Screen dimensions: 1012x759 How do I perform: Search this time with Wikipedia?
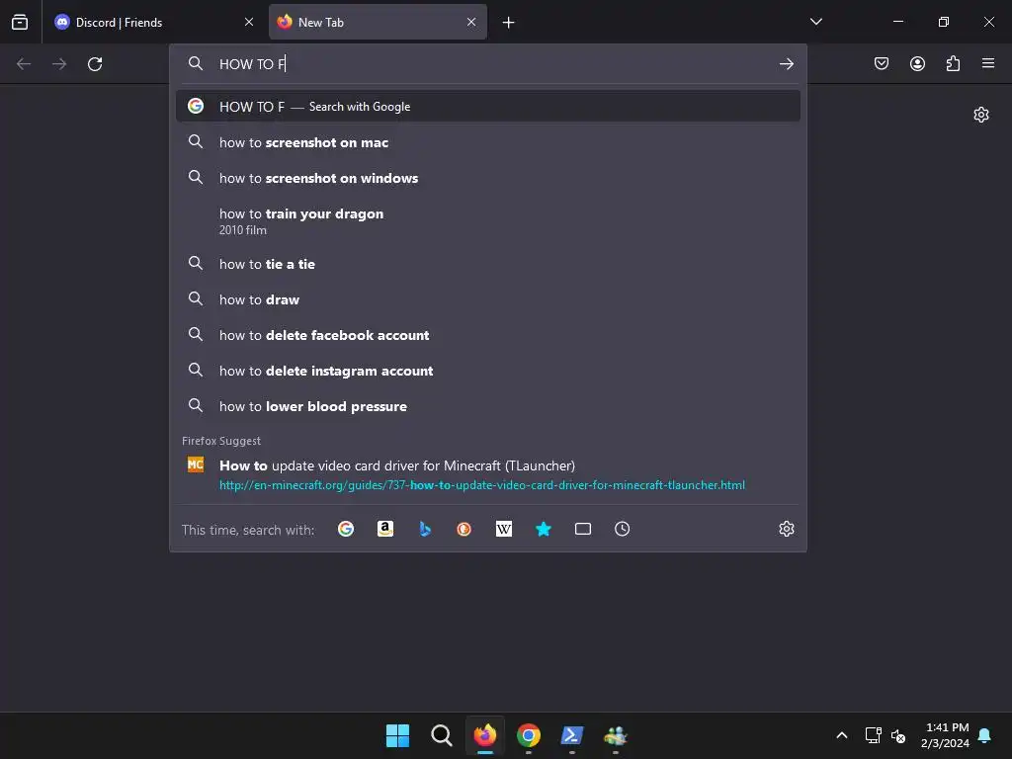click(503, 529)
